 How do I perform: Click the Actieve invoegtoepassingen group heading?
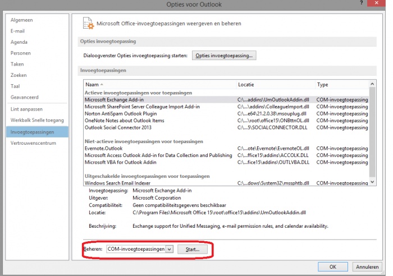click(138, 93)
